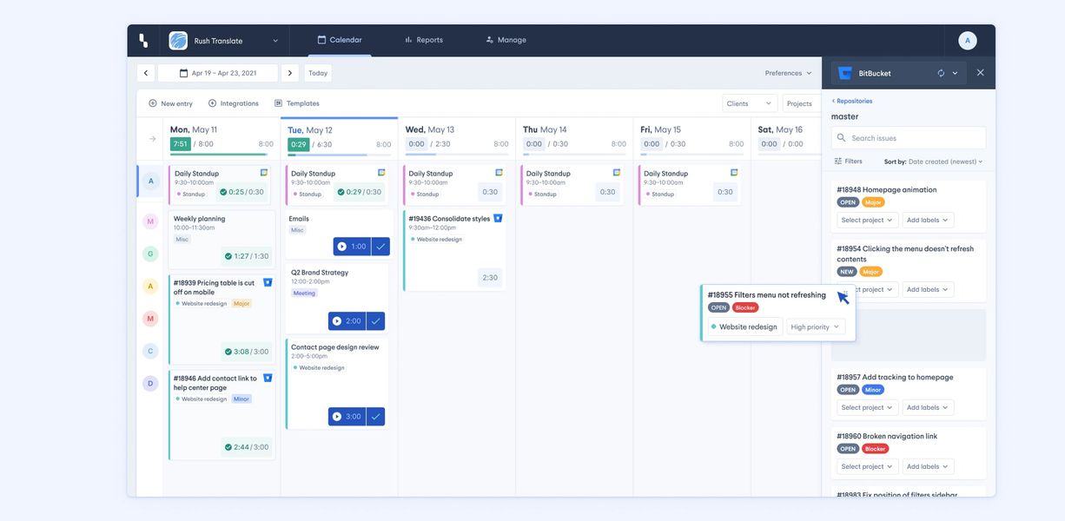Expand the BitBucket panel chevron
Image resolution: width=1065 pixels, height=521 pixels.
[955, 73]
